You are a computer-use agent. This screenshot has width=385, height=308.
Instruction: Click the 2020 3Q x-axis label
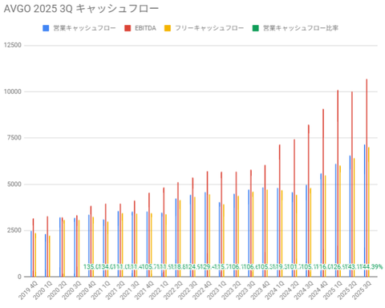pos(71,290)
